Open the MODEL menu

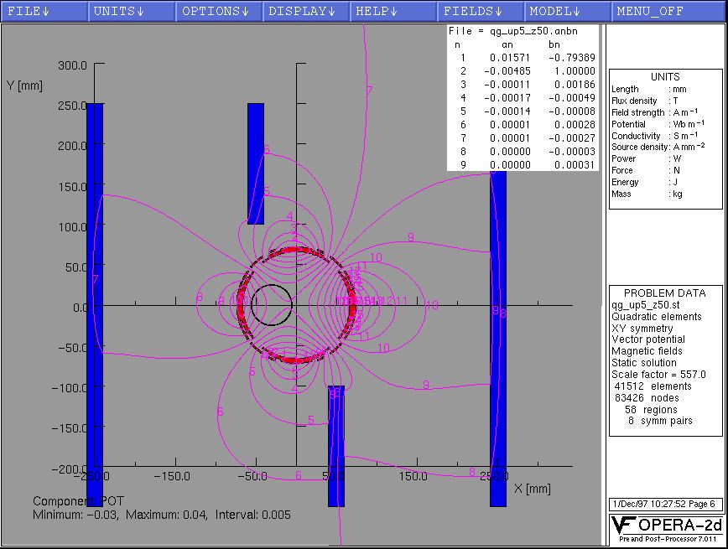click(567, 11)
